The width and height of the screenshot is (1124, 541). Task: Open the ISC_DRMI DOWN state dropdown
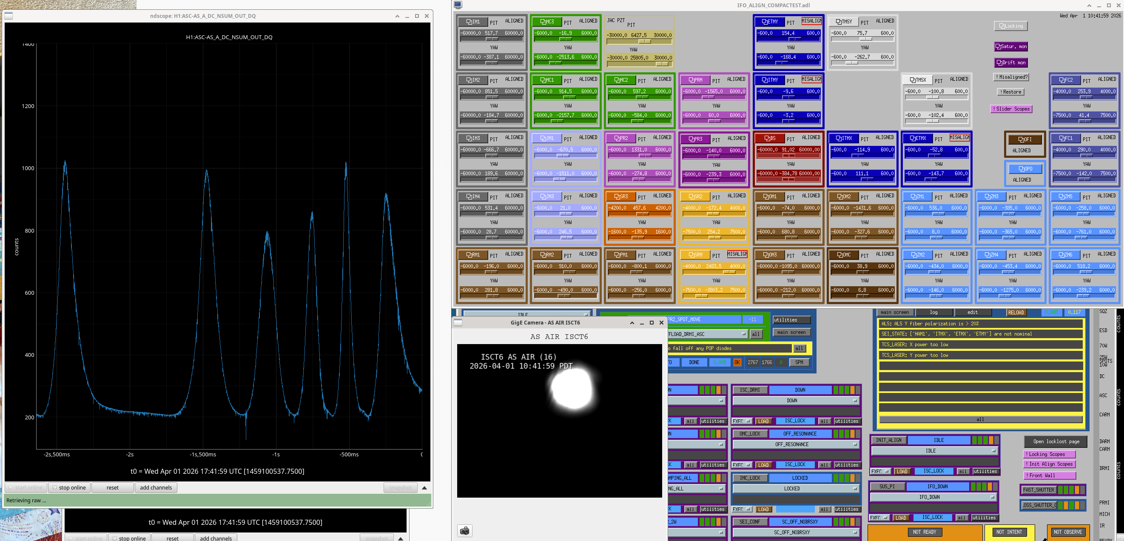796,401
